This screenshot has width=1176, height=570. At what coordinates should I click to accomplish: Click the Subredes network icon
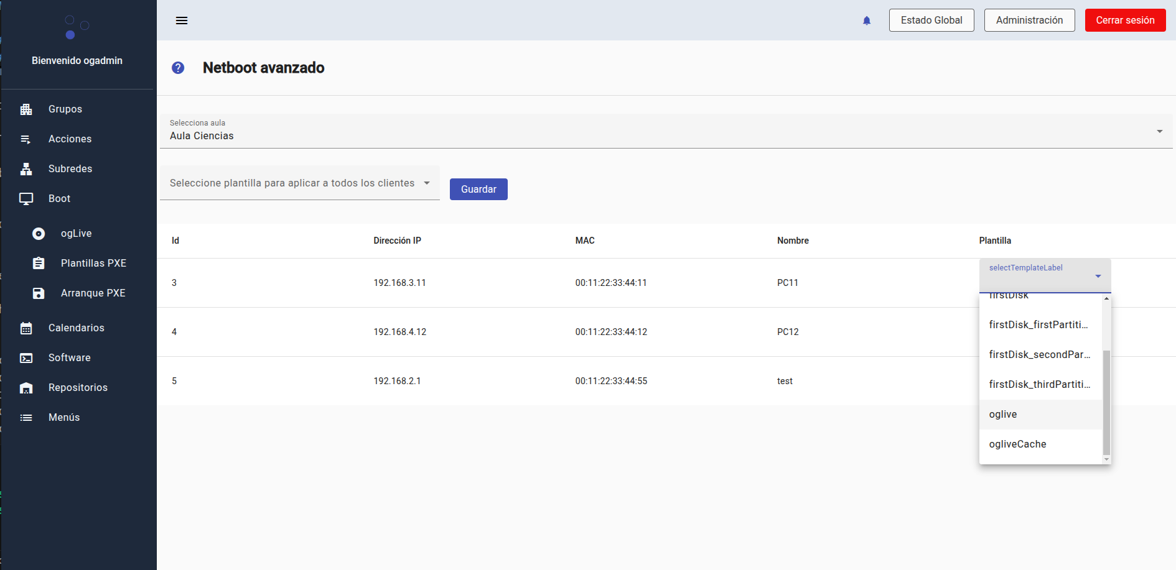click(x=26, y=169)
